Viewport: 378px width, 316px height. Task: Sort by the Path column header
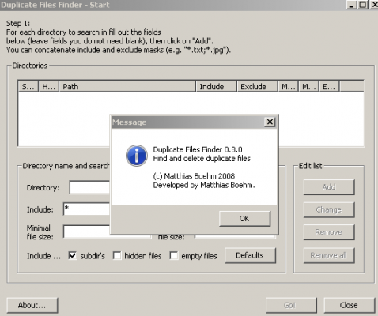127,86
